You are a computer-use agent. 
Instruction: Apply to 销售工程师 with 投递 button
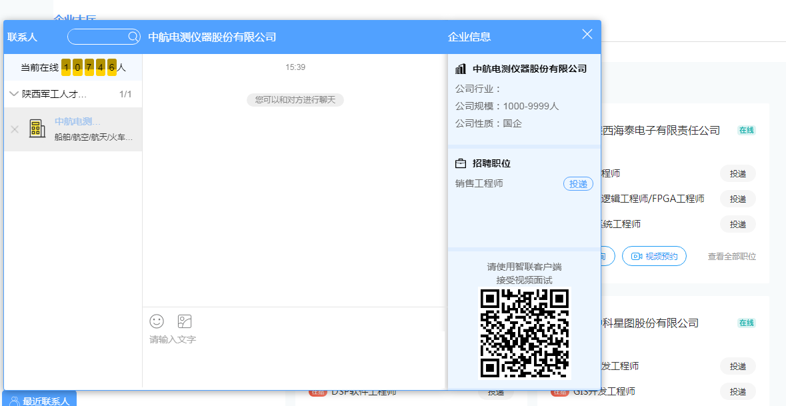[x=578, y=184]
